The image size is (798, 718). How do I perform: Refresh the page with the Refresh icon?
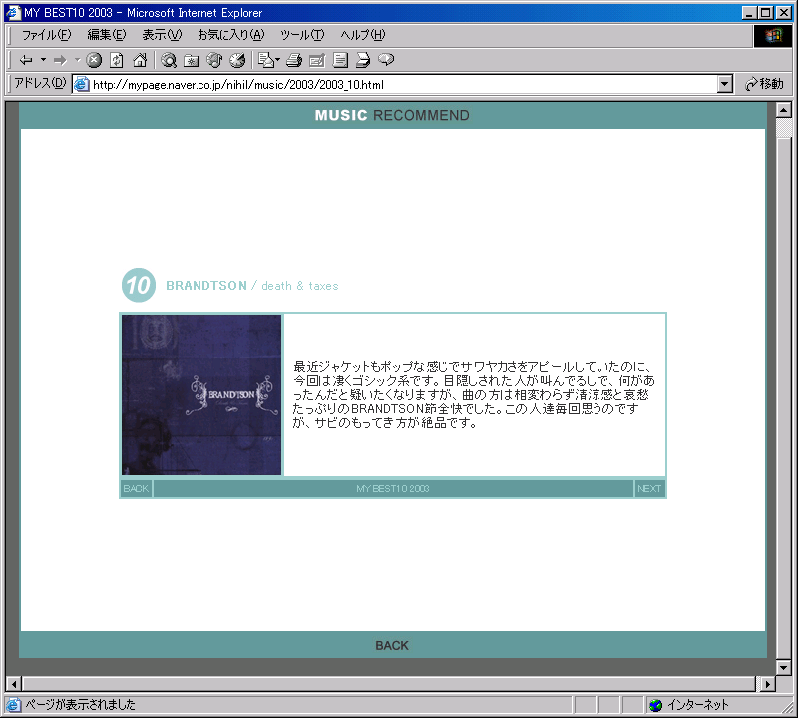[x=117, y=60]
